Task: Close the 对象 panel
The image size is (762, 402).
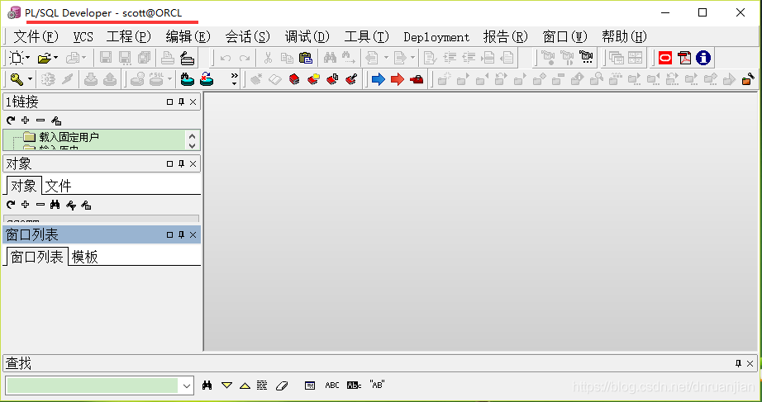Action: pos(193,164)
